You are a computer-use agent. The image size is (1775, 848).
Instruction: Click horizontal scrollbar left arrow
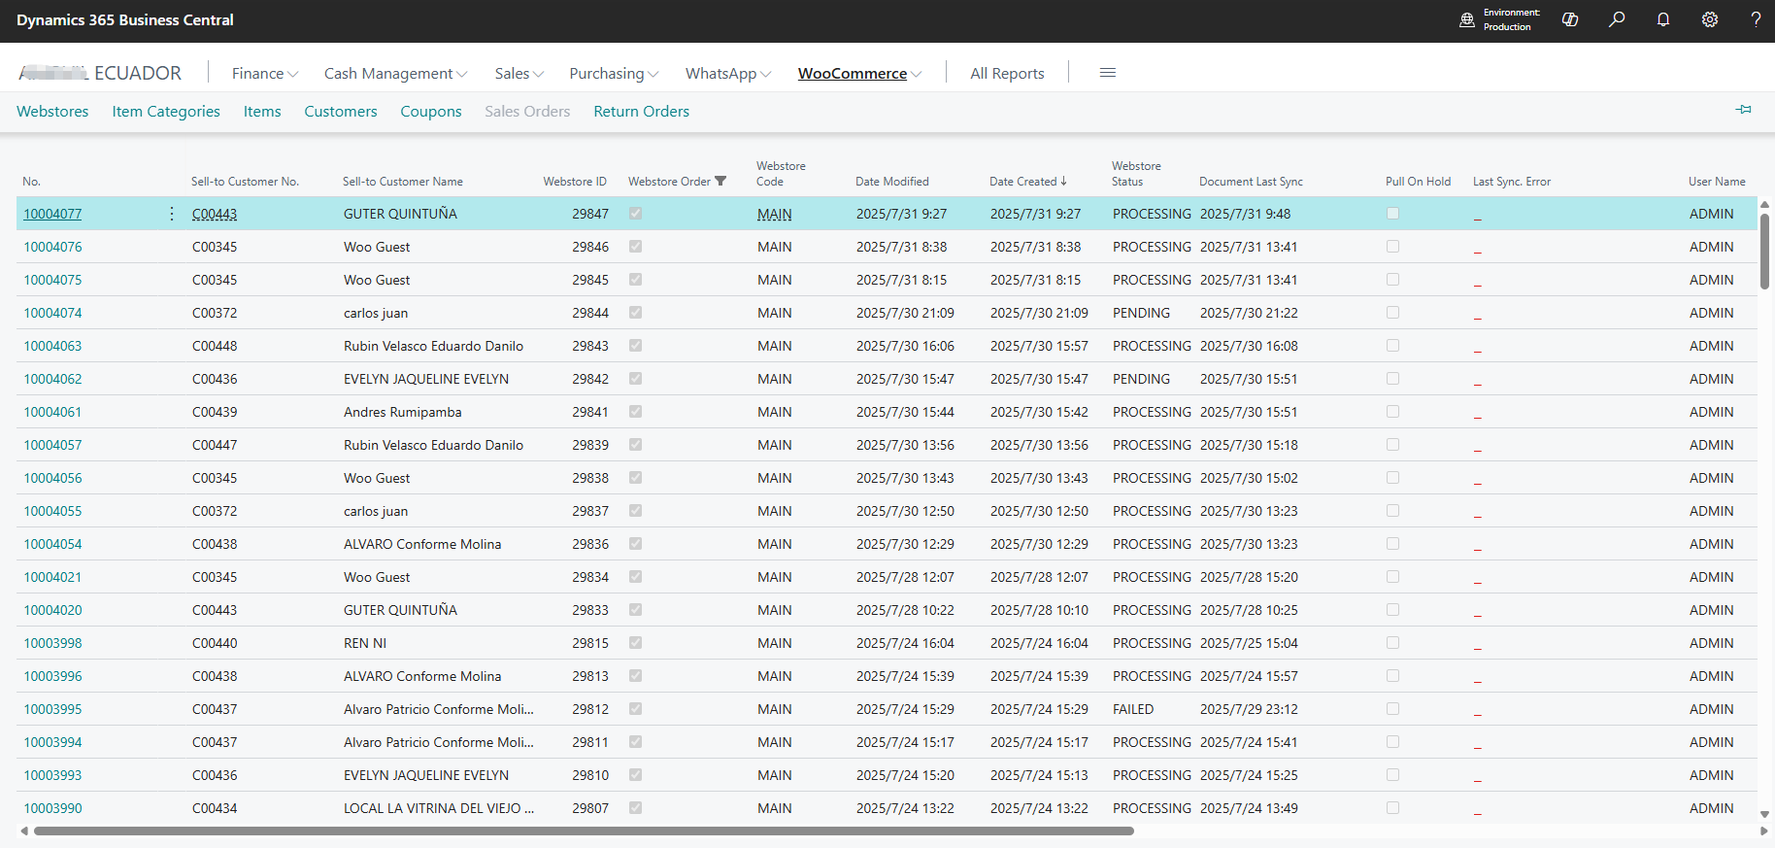[23, 831]
